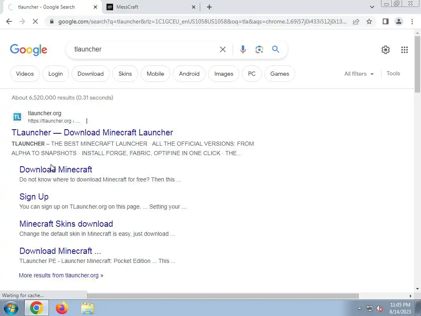Select the Skins filter chip
This screenshot has width=421, height=316.
[x=125, y=74]
